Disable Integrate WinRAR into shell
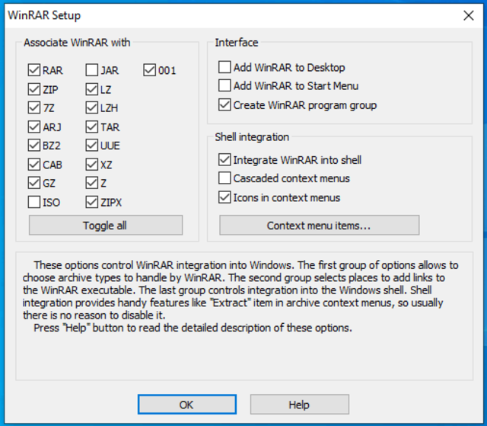Screen dimensions: 487x426 [x=224, y=159]
